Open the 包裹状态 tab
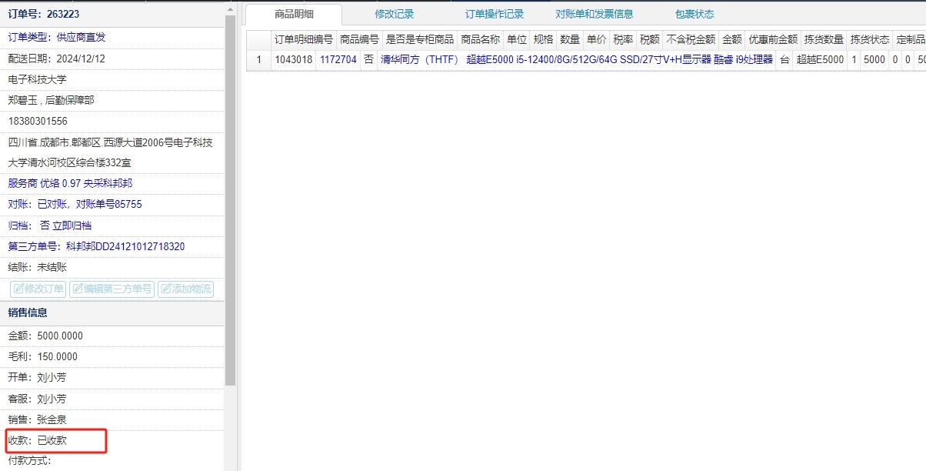Image resolution: width=926 pixels, height=471 pixels. point(694,14)
